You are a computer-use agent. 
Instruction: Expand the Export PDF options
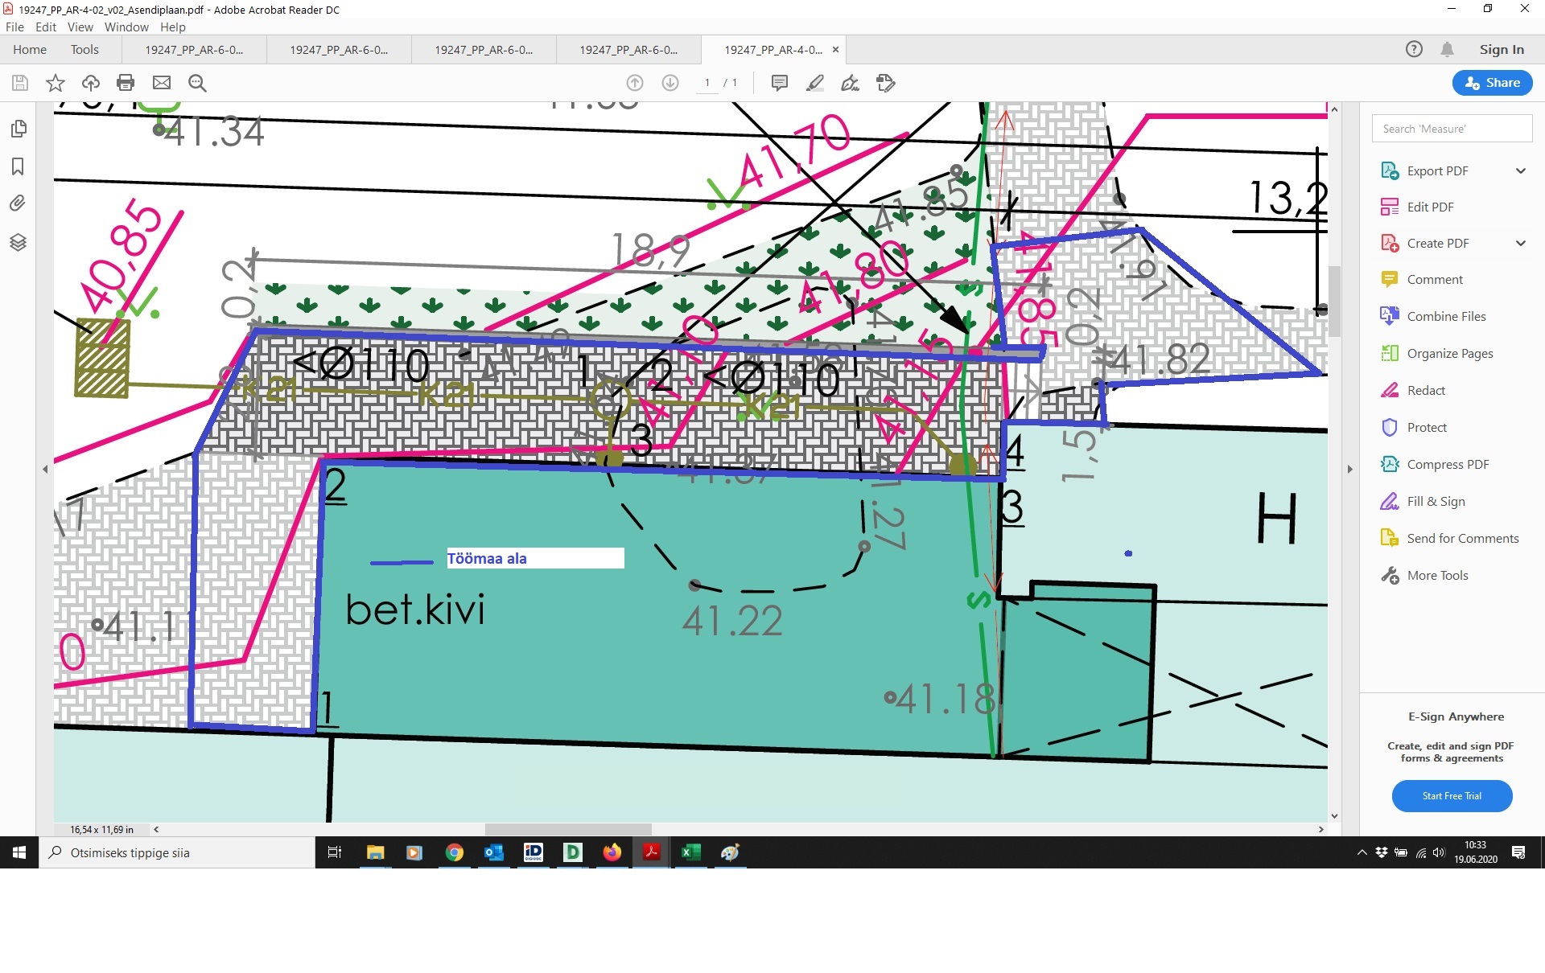click(1520, 170)
